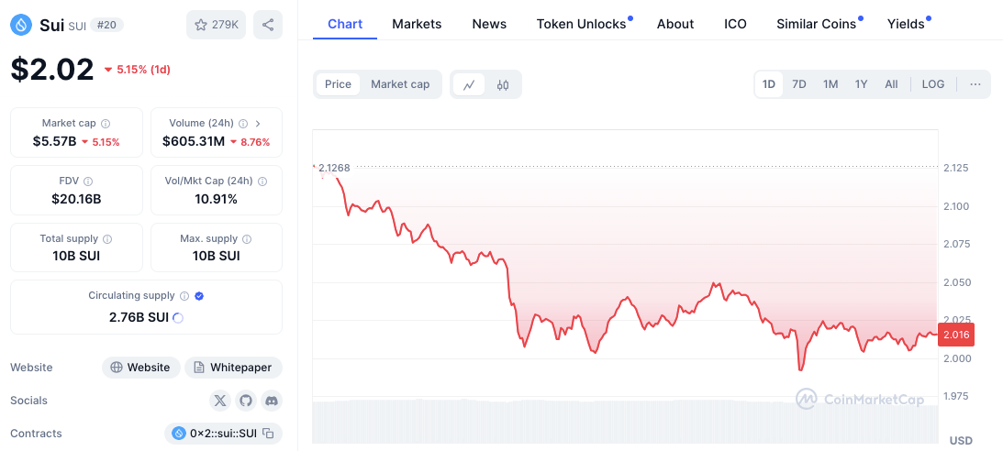The height and width of the screenshot is (451, 1003).
Task: Set chart range to 1D
Action: (x=769, y=84)
